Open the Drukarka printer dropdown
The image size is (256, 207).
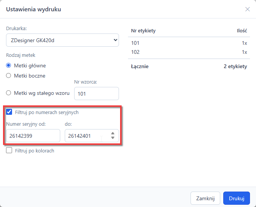62,40
